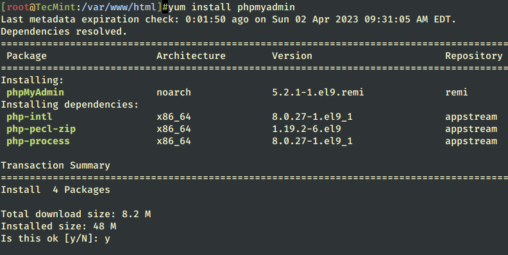Click 'appstream' in the php-pecl-zip row
The width and height of the screenshot is (508, 255).
tap(471, 129)
